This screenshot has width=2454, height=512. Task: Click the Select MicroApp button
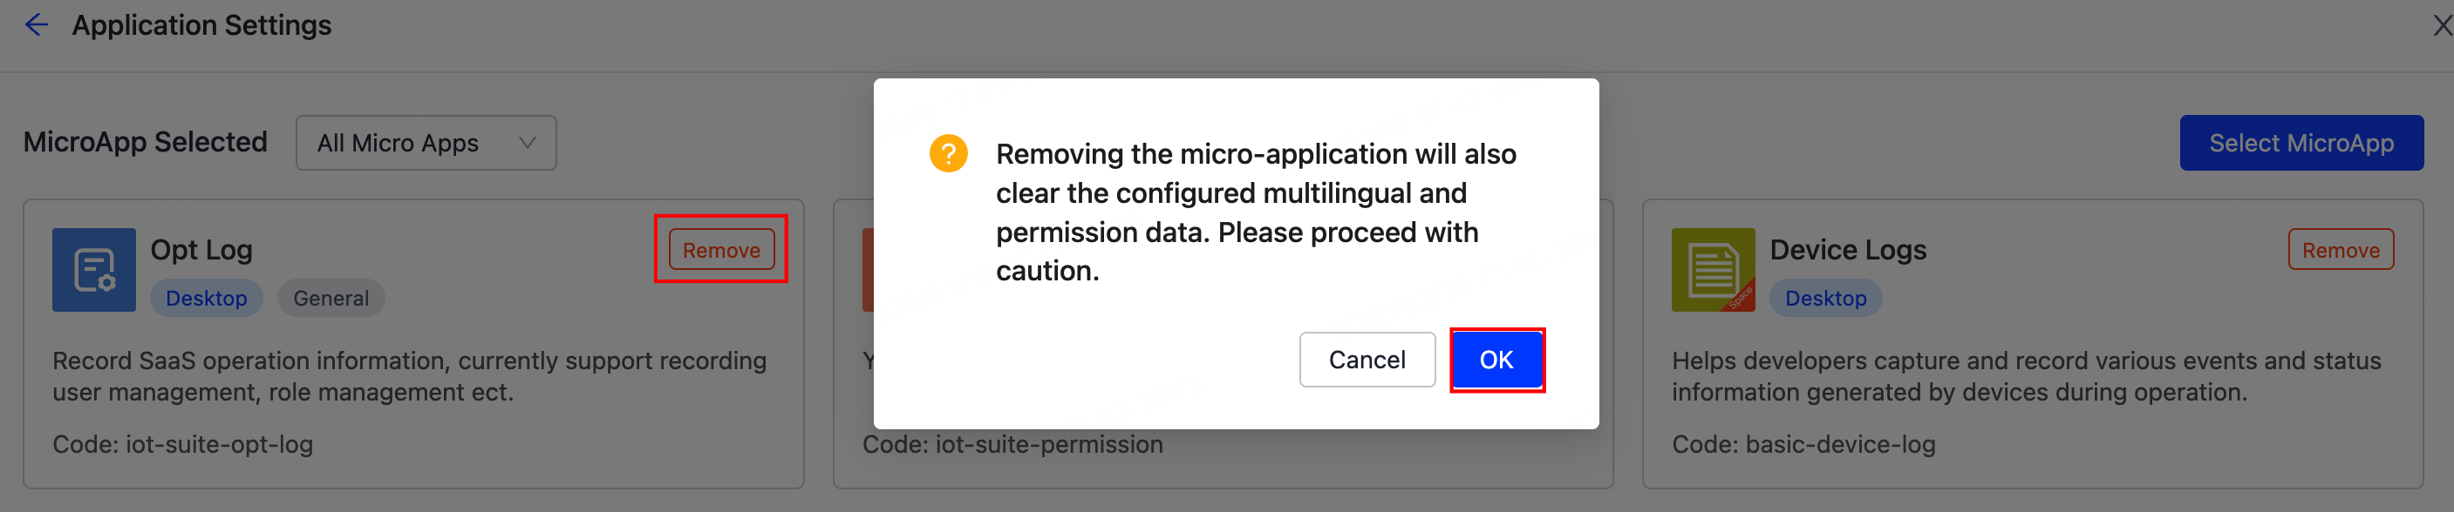2302,142
